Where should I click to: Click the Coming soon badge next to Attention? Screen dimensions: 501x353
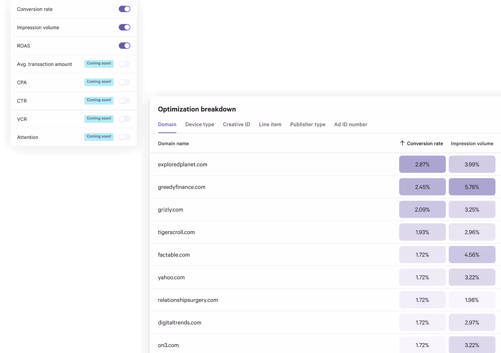click(x=99, y=137)
